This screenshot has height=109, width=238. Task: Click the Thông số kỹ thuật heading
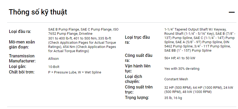pyautogui.click(x=38, y=12)
